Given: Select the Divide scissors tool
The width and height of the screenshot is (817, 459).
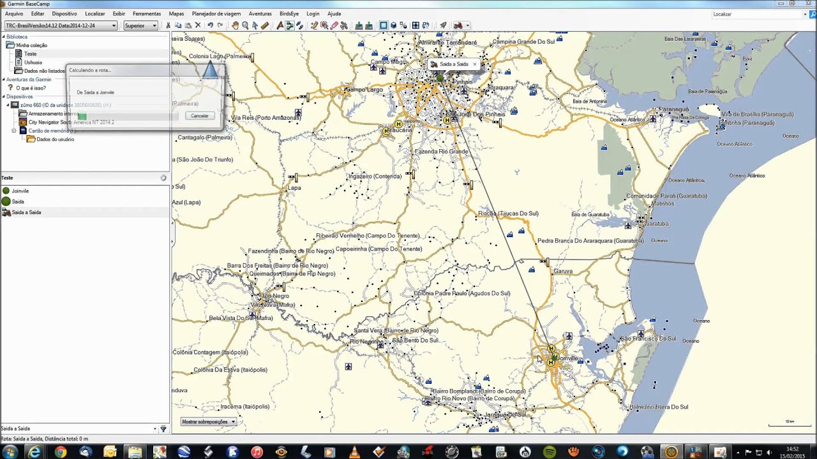Looking at the screenshot, I should (x=344, y=25).
